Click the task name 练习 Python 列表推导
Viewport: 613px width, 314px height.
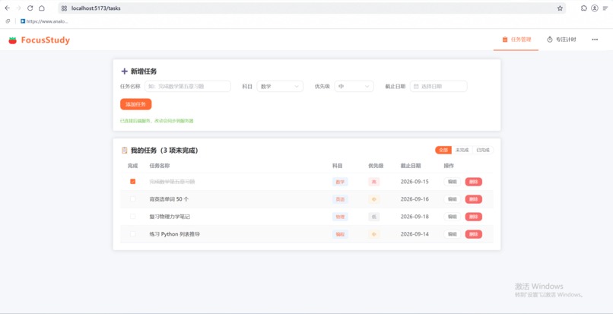click(174, 234)
